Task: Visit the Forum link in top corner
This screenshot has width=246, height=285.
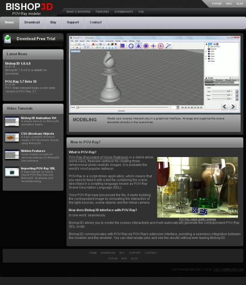Action: click(x=216, y=4)
